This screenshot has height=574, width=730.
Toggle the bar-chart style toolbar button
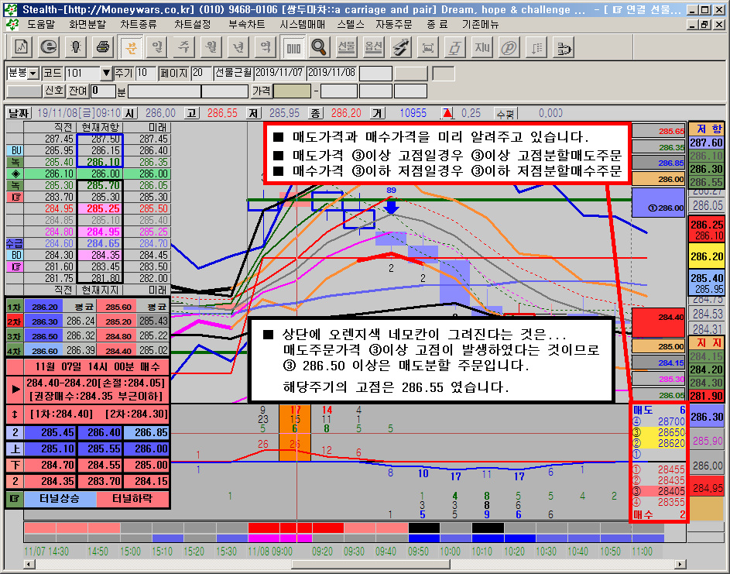293,47
